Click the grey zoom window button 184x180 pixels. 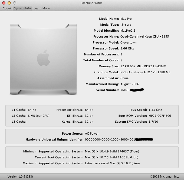tap(15, 3)
